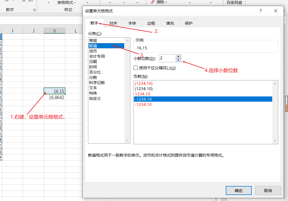Select 特殊 in the category list
The height and width of the screenshot is (201, 288).
[x=106, y=93]
